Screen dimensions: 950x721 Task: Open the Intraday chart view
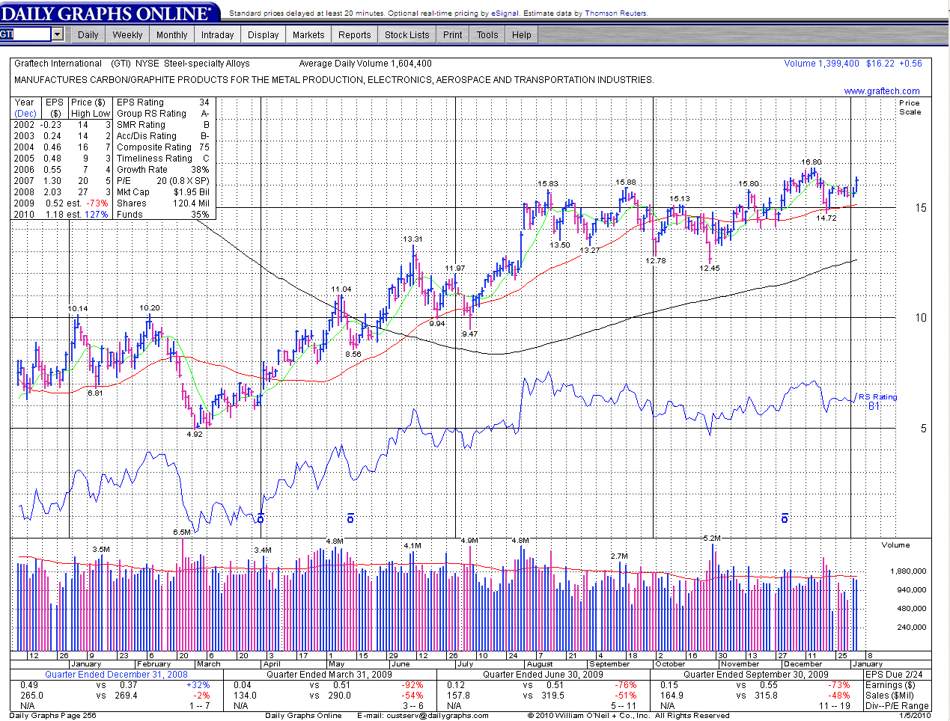(217, 35)
